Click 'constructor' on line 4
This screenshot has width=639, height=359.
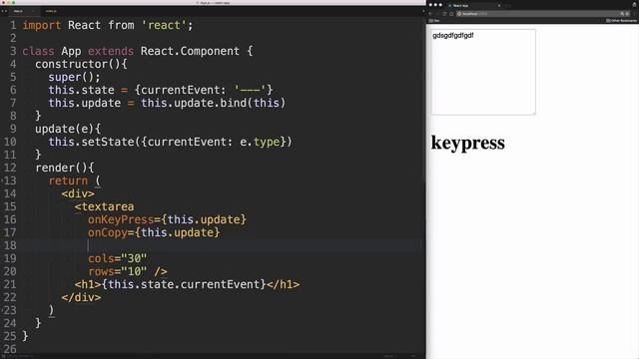point(71,64)
